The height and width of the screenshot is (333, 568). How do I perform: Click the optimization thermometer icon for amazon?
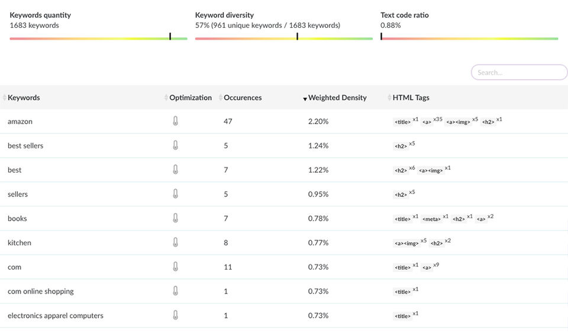[x=175, y=121]
